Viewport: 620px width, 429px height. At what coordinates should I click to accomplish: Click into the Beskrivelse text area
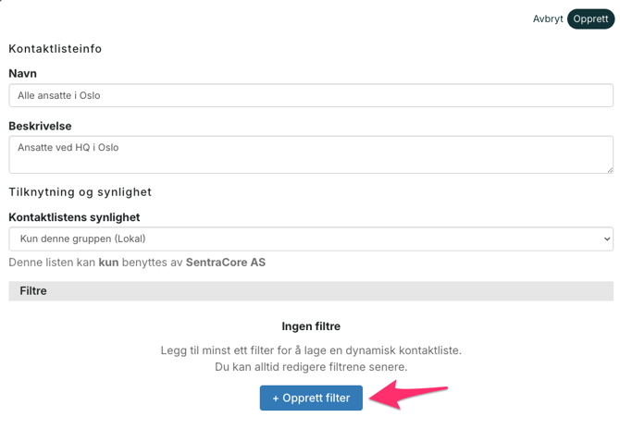pyautogui.click(x=311, y=154)
